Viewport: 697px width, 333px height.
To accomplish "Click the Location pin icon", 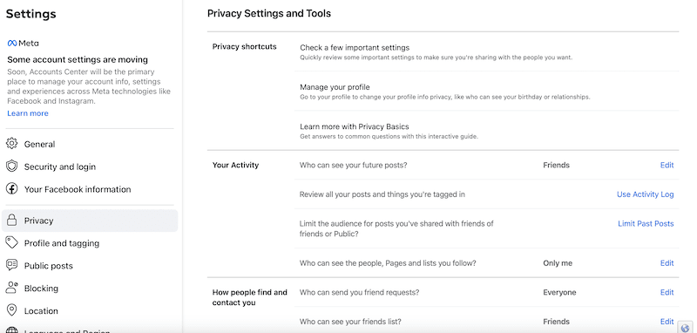I will click(11, 310).
